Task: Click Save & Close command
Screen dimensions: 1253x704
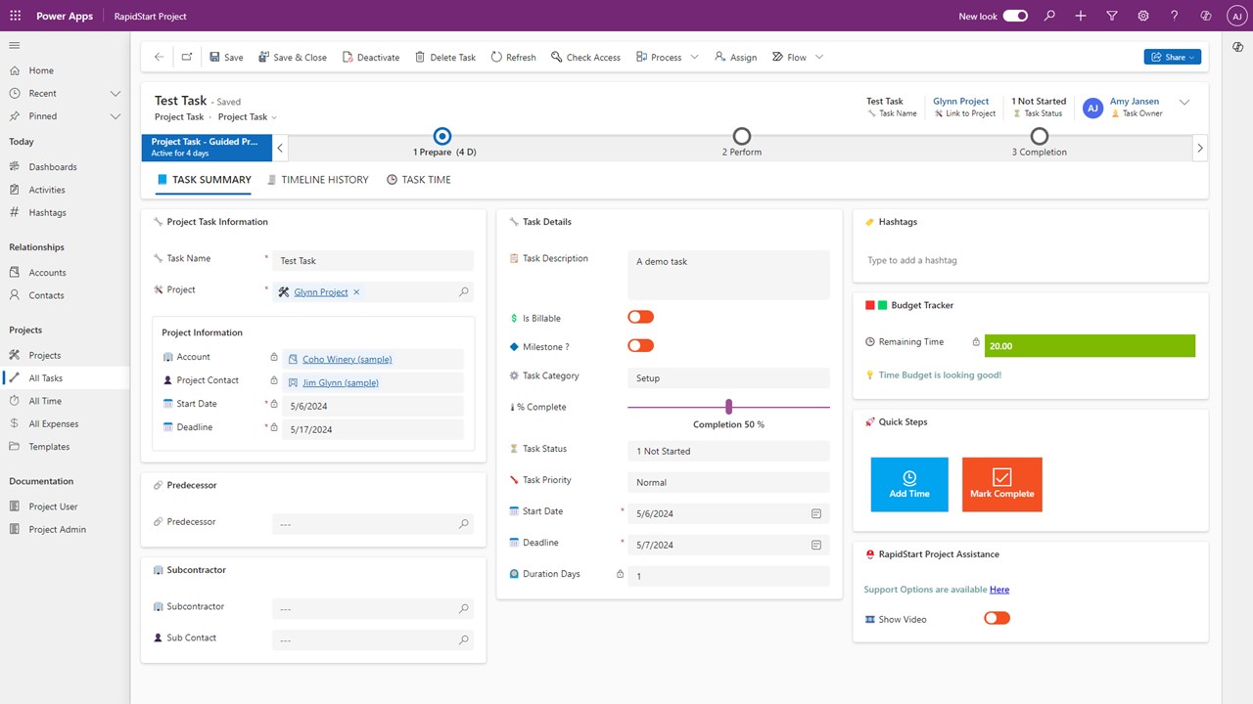Action: tap(293, 57)
